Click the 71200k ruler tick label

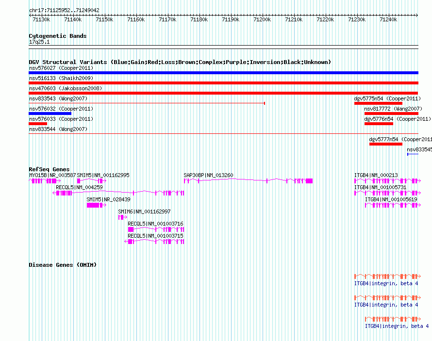262,19
